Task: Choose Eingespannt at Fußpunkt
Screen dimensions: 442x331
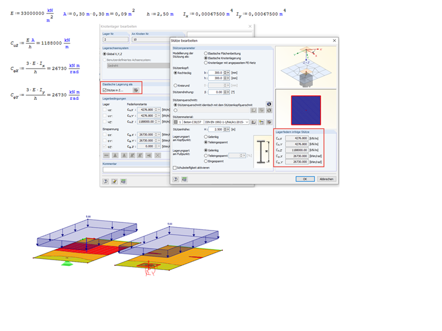Action: (214, 161)
